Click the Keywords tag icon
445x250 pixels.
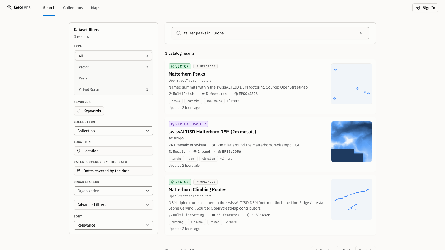pos(79,111)
